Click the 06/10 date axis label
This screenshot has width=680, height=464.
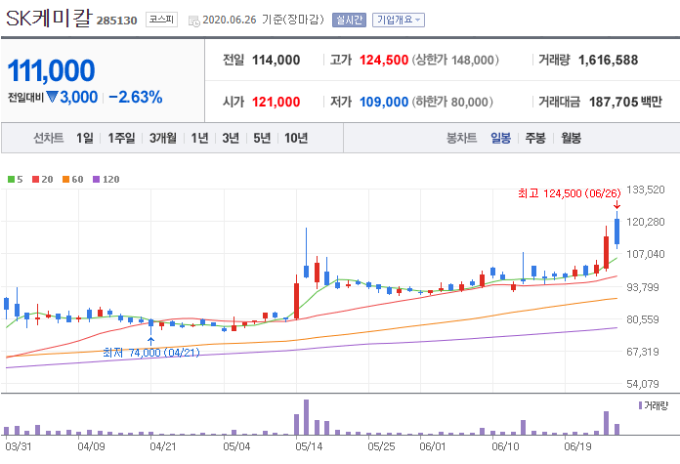pyautogui.click(x=505, y=446)
